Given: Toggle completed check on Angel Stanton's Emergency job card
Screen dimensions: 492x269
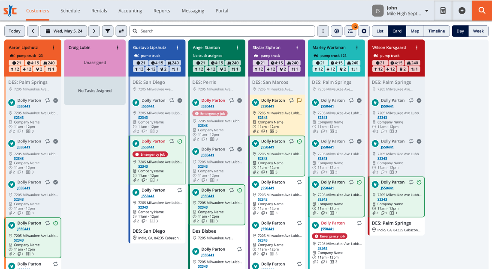Looking at the screenshot, I should pos(239,101).
